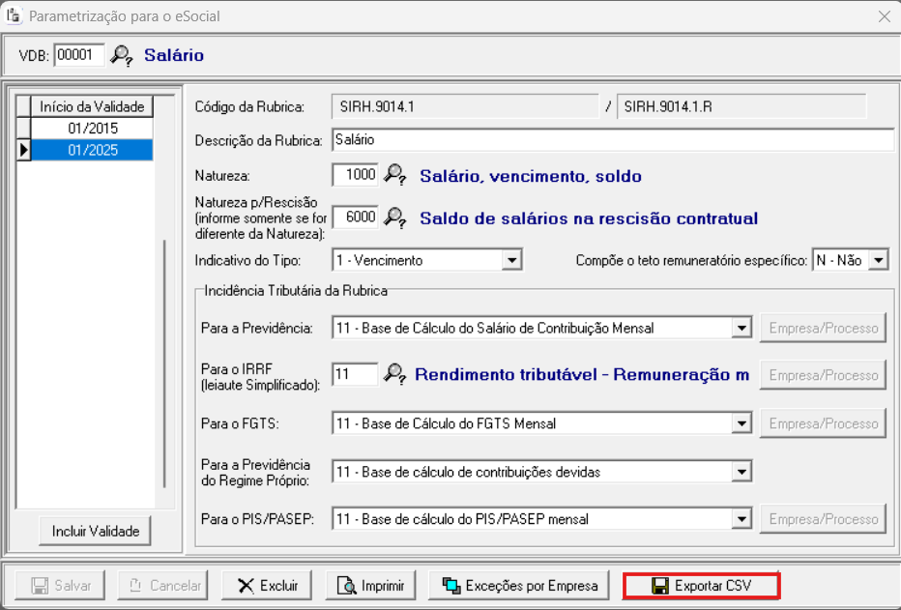901x610 pixels.
Task: Open the Para o FGTS dropdown
Action: point(741,423)
